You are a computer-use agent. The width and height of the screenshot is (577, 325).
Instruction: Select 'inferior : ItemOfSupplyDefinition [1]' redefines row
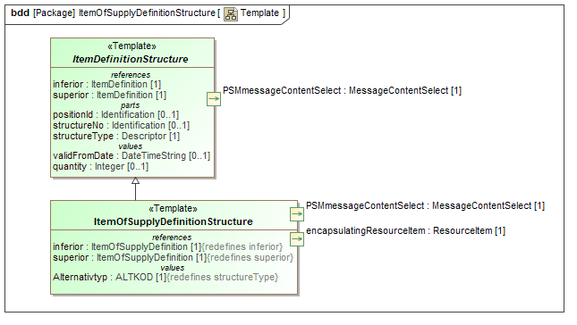pyautogui.click(x=168, y=246)
